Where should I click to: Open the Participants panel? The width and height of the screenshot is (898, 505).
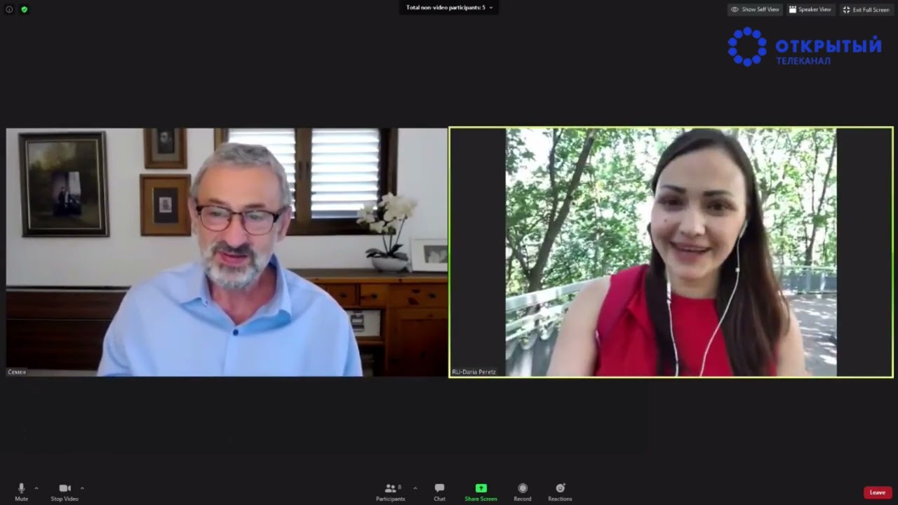tap(391, 492)
